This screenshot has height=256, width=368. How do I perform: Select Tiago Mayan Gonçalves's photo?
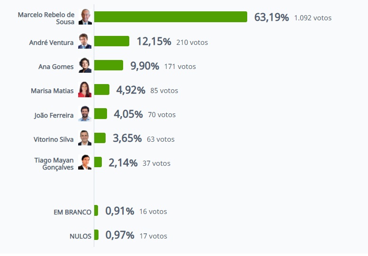85,162
